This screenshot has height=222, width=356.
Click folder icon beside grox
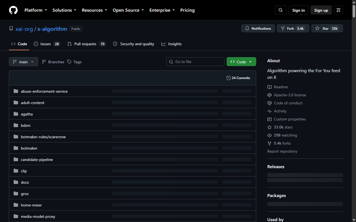[x=16, y=194]
